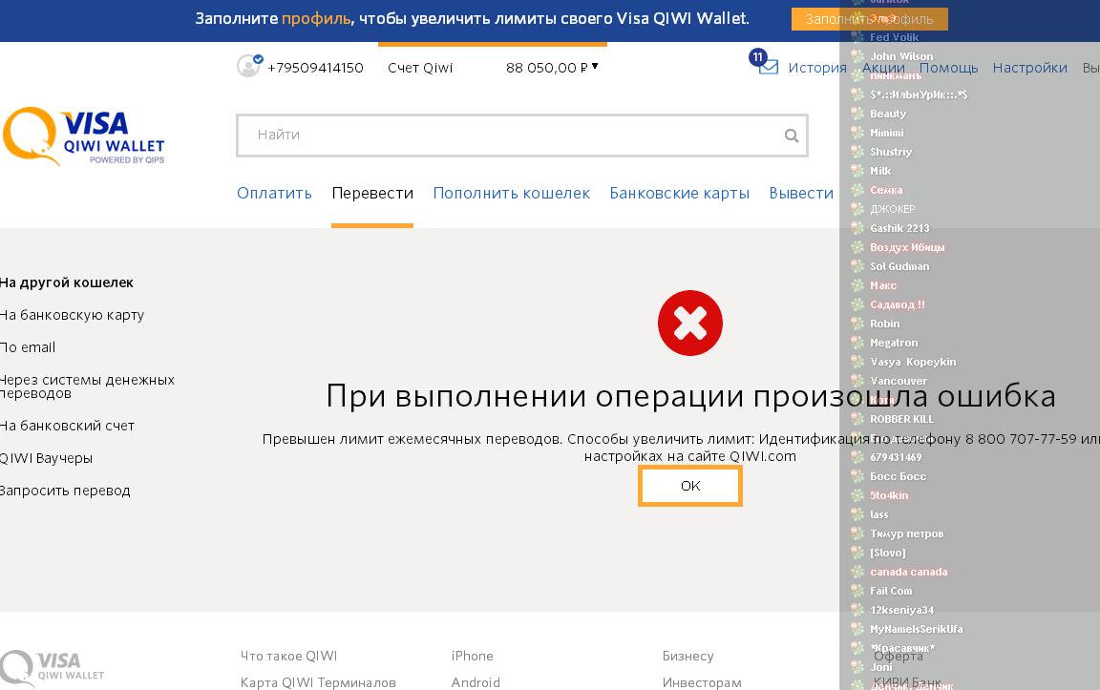This screenshot has width=1100, height=690.
Task: Select contact ДЖОКЕР in overlay list
Action: (893, 209)
